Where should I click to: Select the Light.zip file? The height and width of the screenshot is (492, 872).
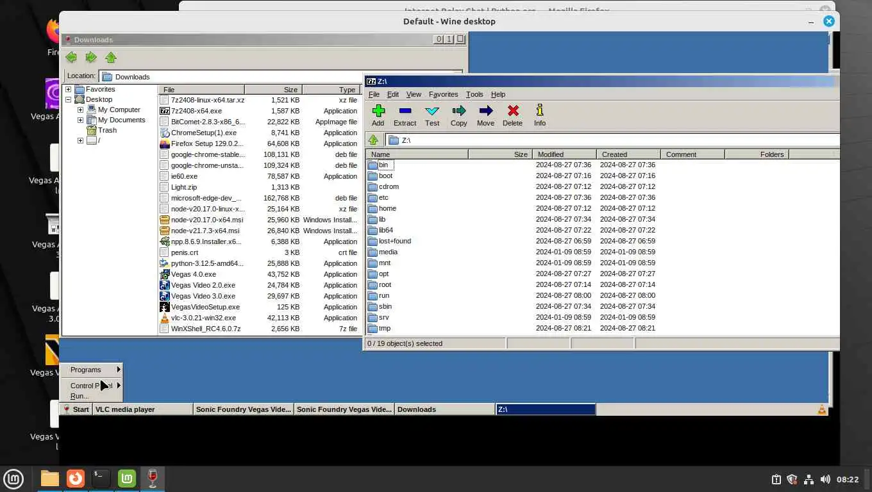183,187
